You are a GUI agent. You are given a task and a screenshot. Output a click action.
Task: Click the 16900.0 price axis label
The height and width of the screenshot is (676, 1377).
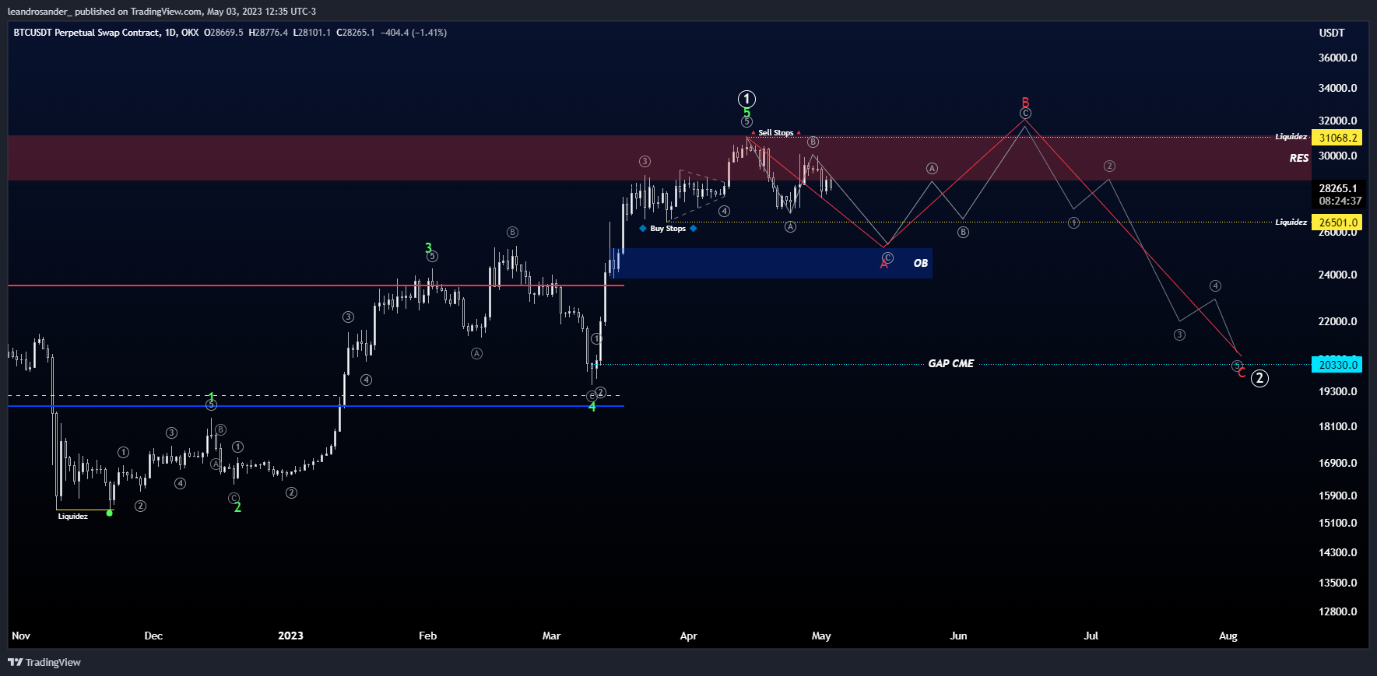pos(1338,463)
